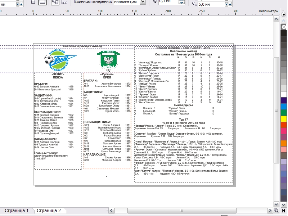This screenshot has width=288, height=216.
Task: Click 'Положение команд' heading
Action: pos(183,51)
